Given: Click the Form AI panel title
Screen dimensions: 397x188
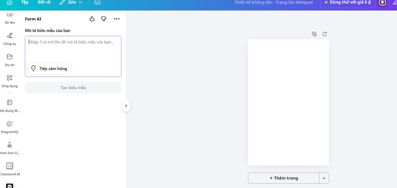Looking at the screenshot, I should point(33,19).
